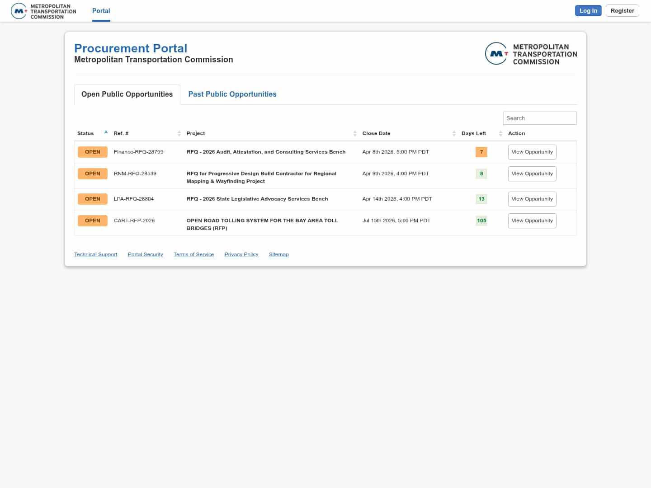Sort table by Status column arrow
This screenshot has height=488, width=651.
(x=106, y=132)
